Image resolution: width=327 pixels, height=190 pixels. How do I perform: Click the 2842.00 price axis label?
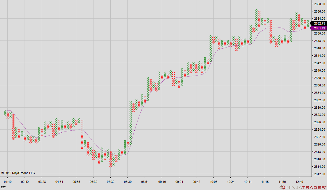click(320, 63)
